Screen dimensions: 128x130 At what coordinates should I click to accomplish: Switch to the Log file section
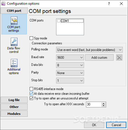(x=14, y=100)
